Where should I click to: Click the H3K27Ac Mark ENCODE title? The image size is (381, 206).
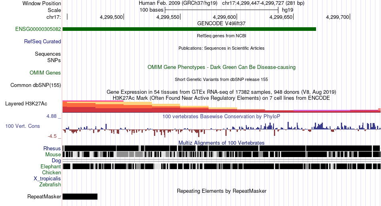coord(221,98)
